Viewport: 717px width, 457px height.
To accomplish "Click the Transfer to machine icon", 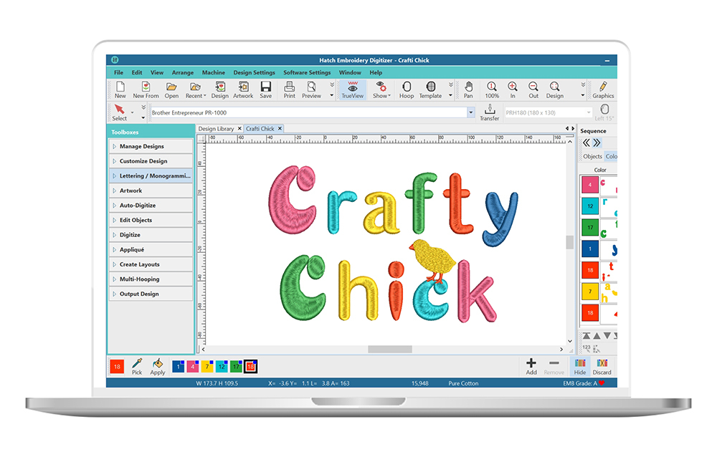I will pos(490,112).
